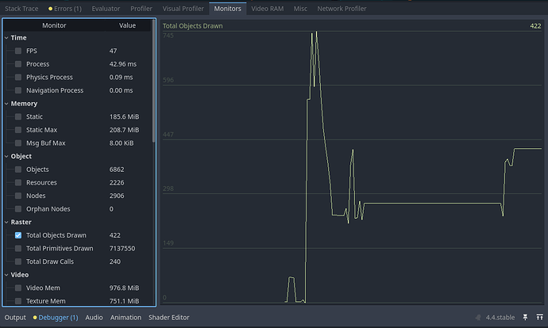Open the Output bottom panel

tap(15, 317)
